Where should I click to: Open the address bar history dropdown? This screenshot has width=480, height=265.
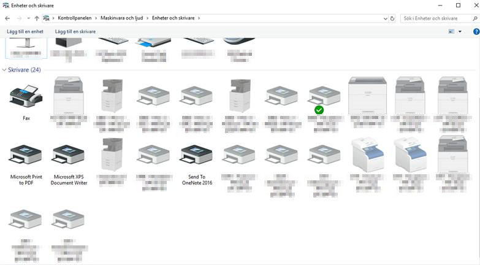coord(384,18)
